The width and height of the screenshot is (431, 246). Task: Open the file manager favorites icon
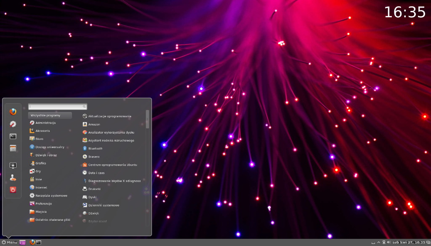click(13, 148)
